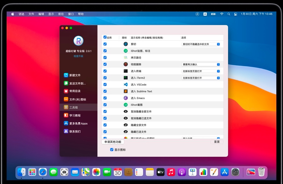This screenshot has width=283, height=184.
Task: Click the VSCode icon in the list
Action: [x=125, y=84]
